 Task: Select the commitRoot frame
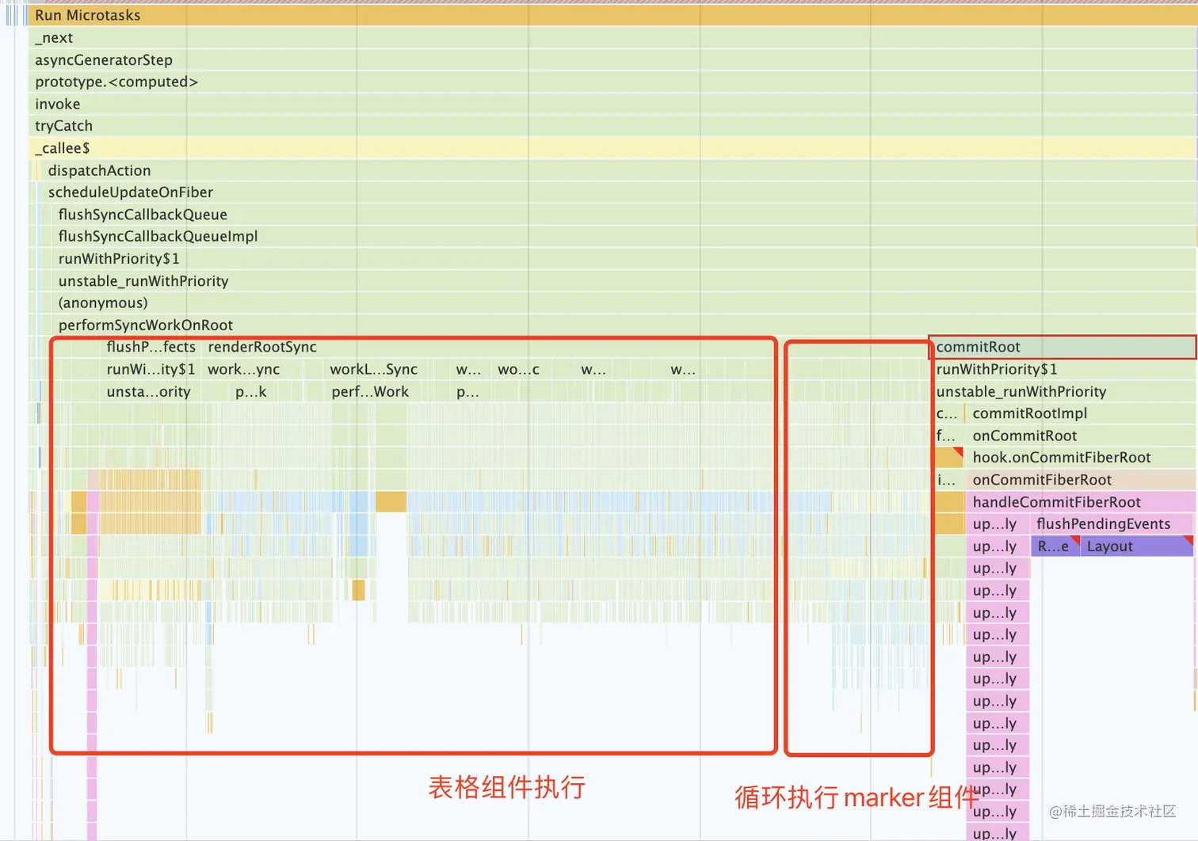[1064, 347]
